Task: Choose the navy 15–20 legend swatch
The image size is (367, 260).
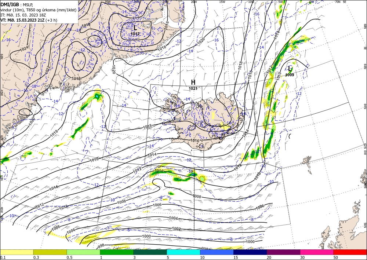Action: point(250,252)
